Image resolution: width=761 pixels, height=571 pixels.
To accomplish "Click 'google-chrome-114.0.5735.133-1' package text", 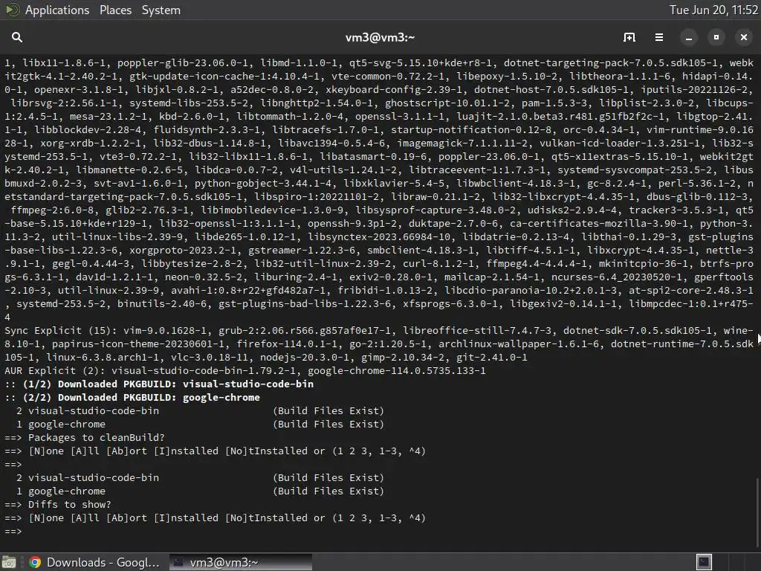I will (397, 371).
